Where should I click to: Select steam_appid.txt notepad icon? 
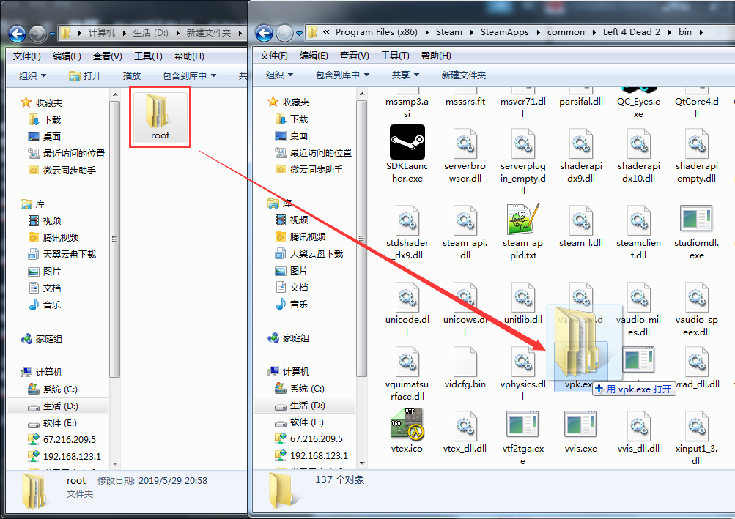tap(523, 219)
